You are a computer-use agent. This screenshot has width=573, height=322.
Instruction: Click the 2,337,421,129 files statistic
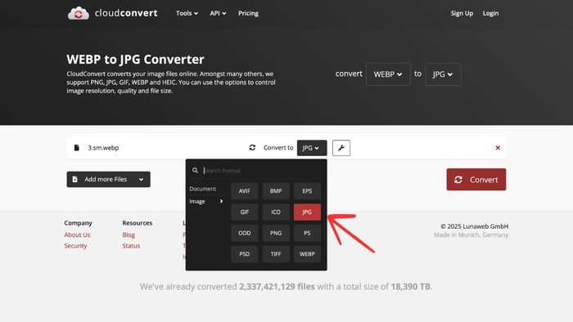tap(277, 287)
